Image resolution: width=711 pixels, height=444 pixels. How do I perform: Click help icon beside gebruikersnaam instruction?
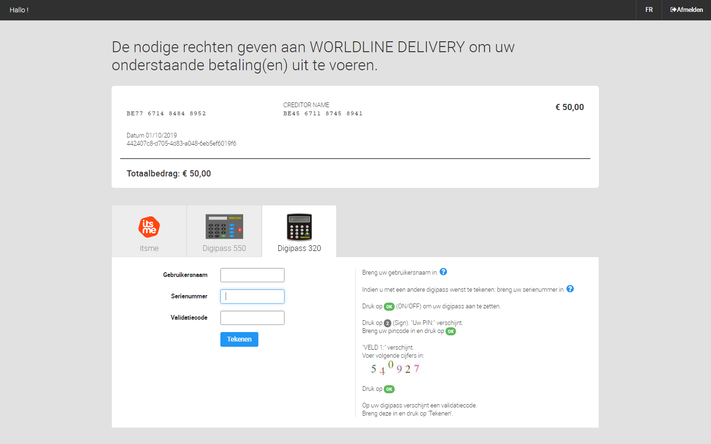pos(443,272)
